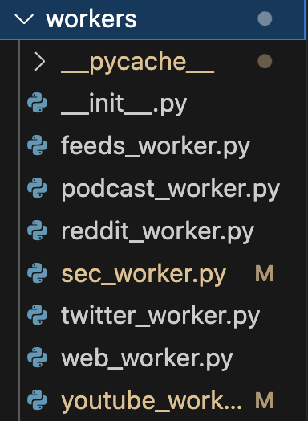Screen dimensions: 308x421
Task: Open web_worker.py
Action: point(147,358)
